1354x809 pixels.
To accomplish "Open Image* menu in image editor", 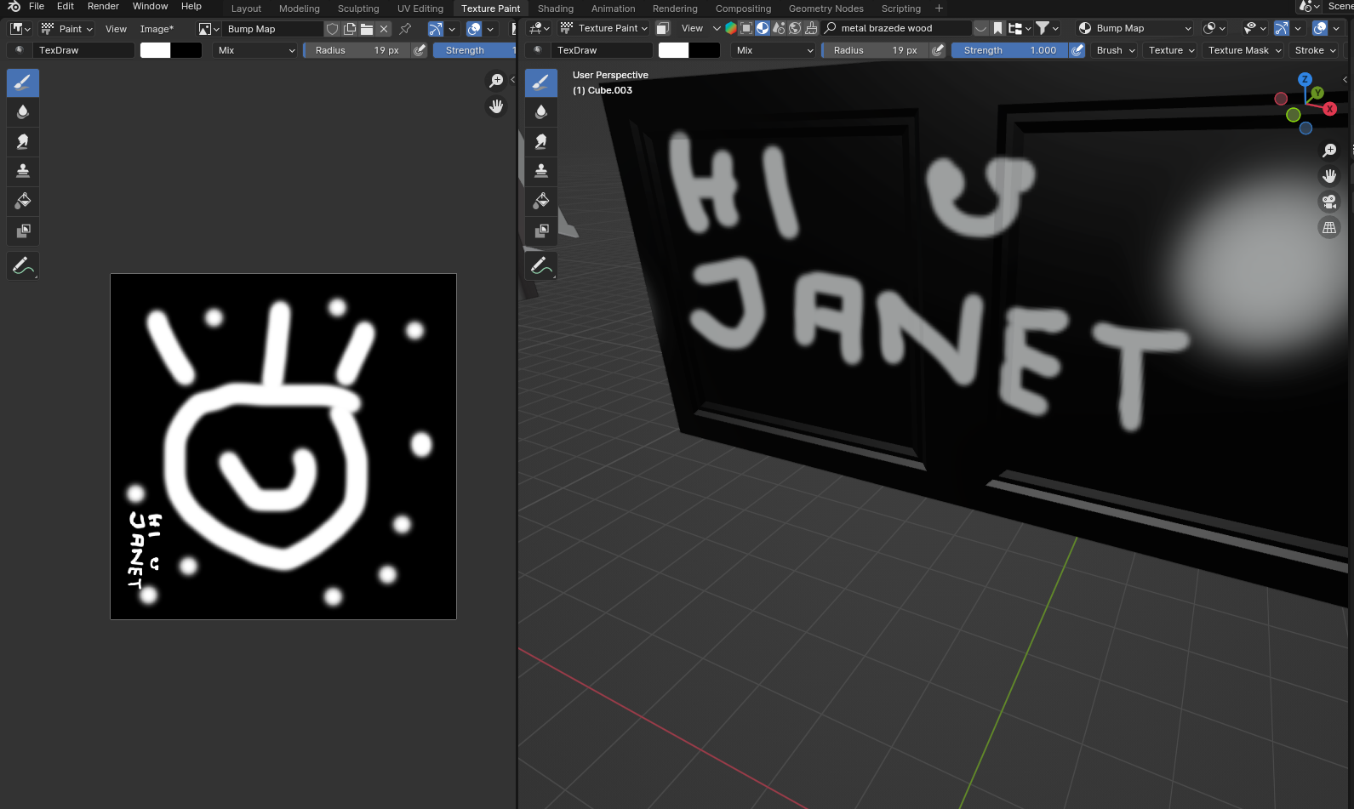I will click(x=157, y=29).
